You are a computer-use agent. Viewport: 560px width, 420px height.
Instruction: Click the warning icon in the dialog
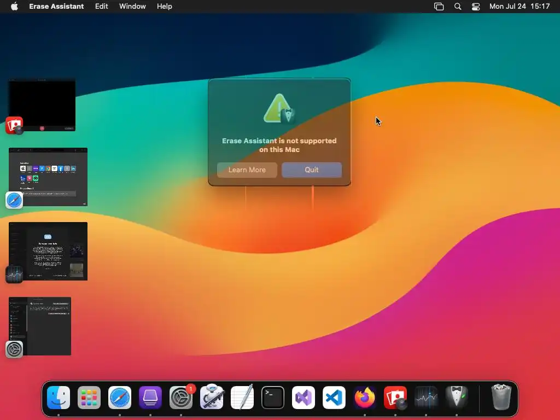click(279, 109)
